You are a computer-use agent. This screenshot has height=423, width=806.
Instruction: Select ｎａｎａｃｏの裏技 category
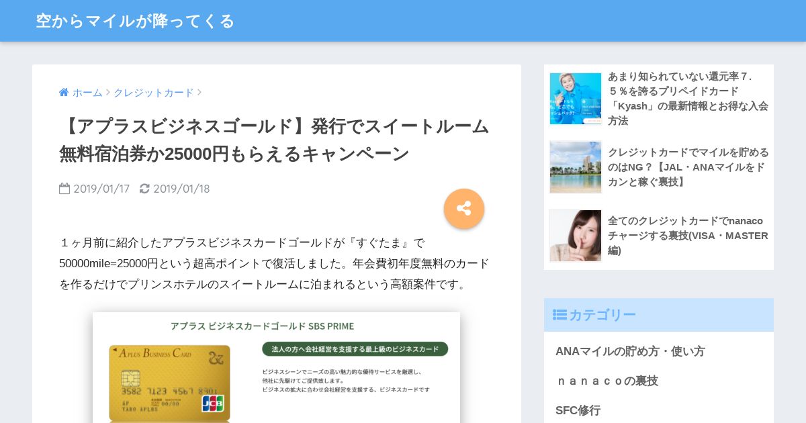[607, 381]
